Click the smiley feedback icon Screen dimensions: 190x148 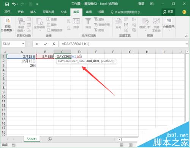tap(184, 12)
